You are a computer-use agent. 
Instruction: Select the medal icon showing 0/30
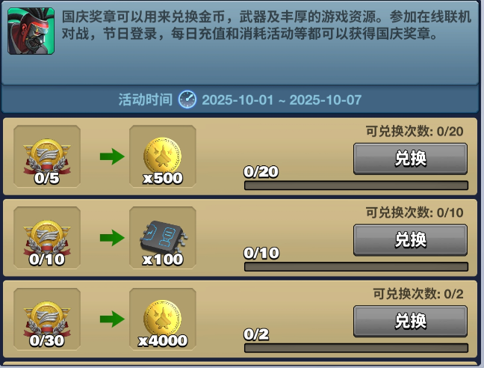click(x=47, y=319)
